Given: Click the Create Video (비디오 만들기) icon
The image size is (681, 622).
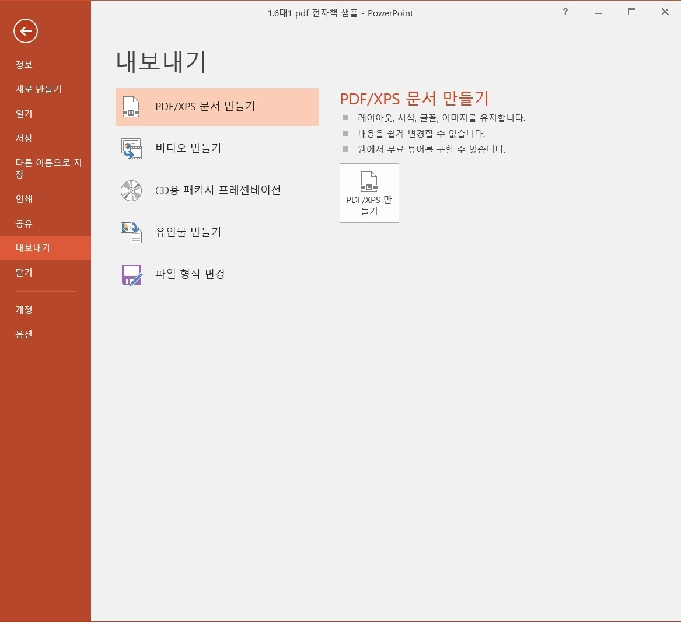Looking at the screenshot, I should tap(131, 148).
